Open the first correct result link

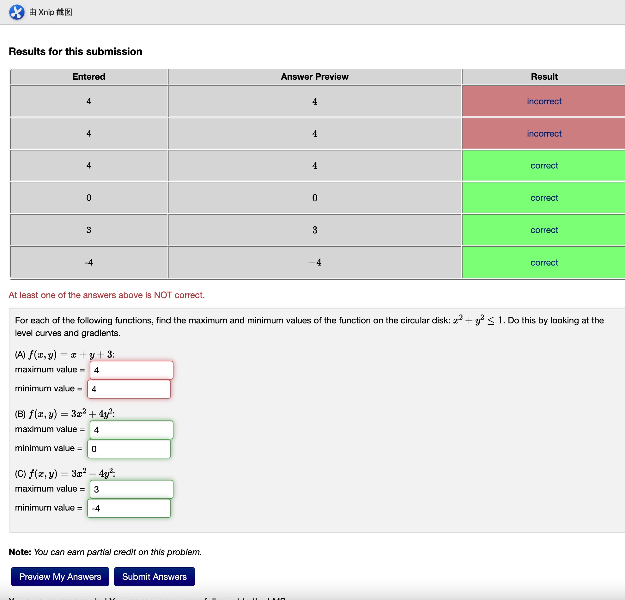pyautogui.click(x=544, y=166)
